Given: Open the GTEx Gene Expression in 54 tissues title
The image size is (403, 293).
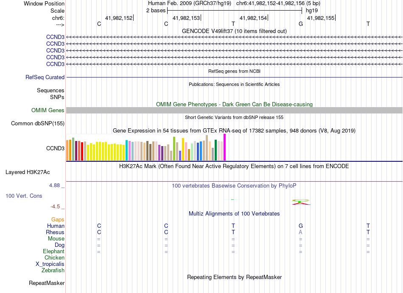Looking at the screenshot, I should (234, 130).
